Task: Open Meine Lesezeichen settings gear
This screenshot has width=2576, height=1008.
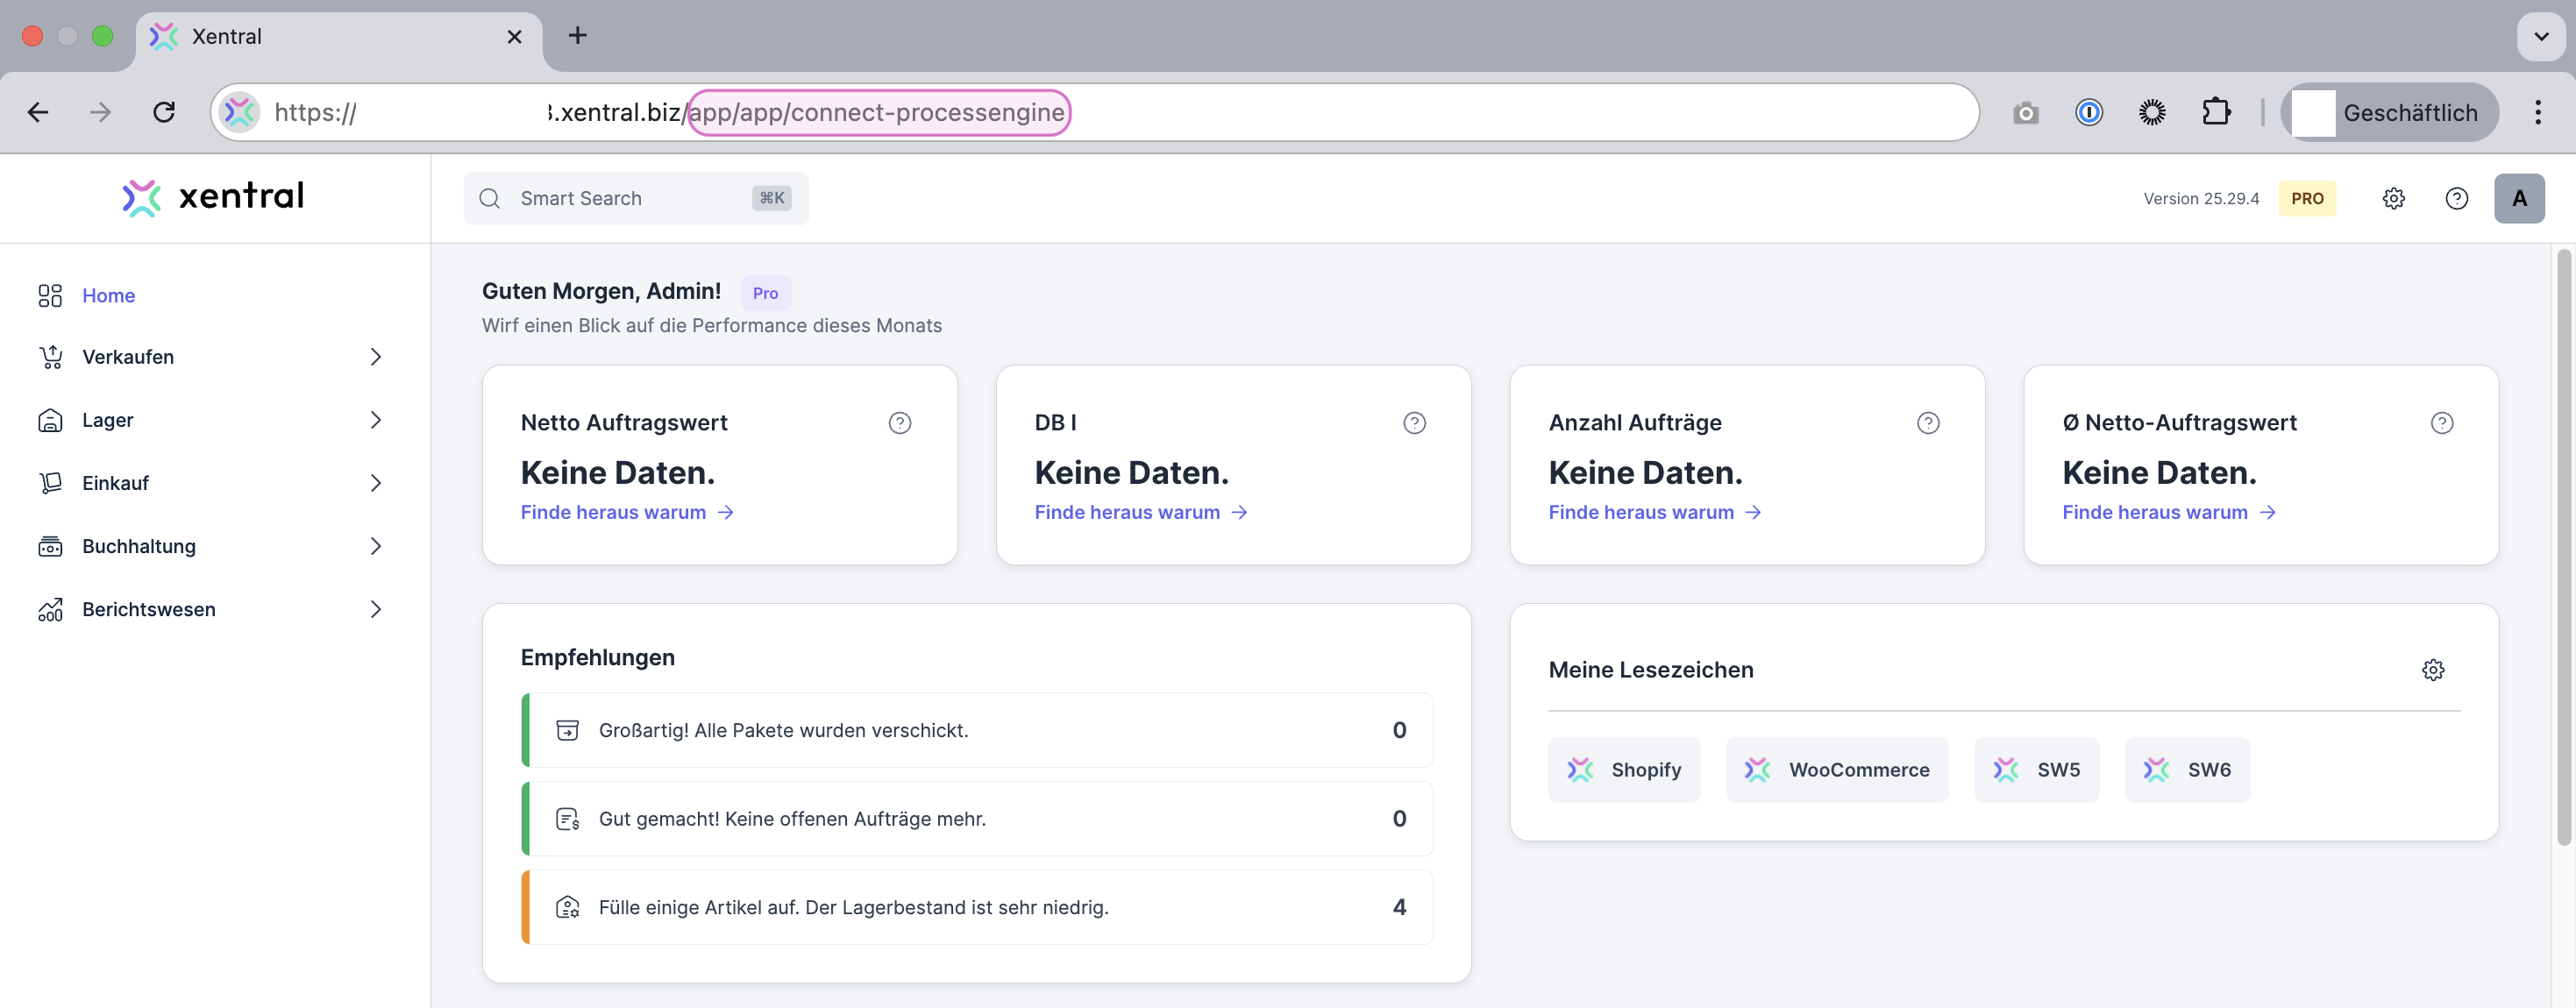Action: [2432, 670]
